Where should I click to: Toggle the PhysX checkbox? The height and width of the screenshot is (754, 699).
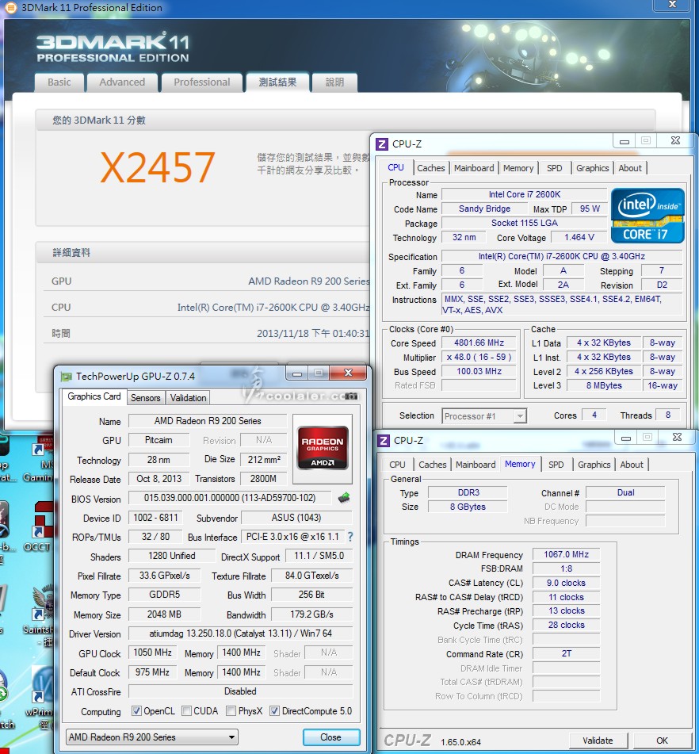pyautogui.click(x=231, y=710)
